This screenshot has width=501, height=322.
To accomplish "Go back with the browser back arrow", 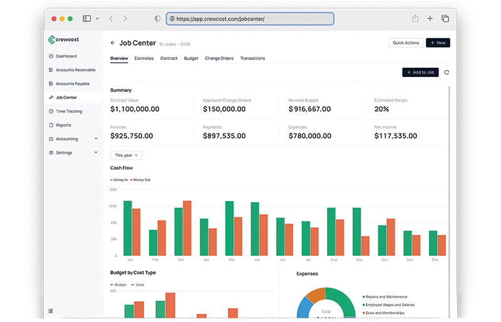I will (x=111, y=19).
